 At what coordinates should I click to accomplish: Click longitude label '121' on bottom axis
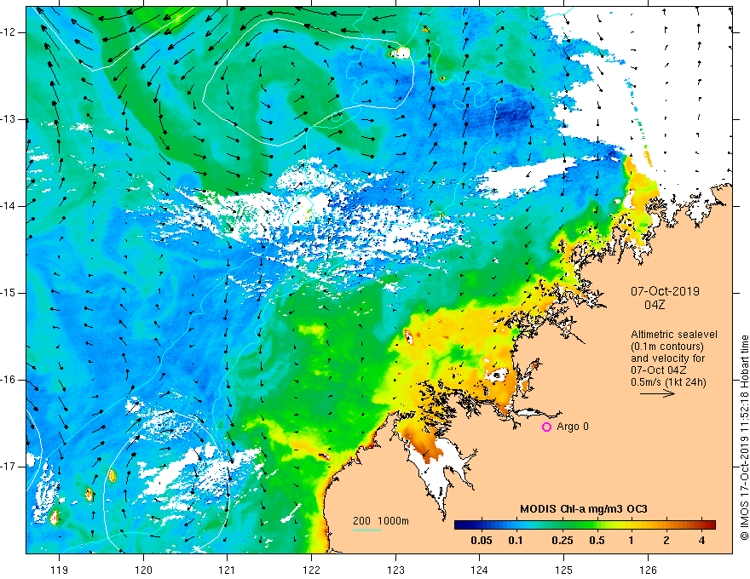tap(228, 570)
